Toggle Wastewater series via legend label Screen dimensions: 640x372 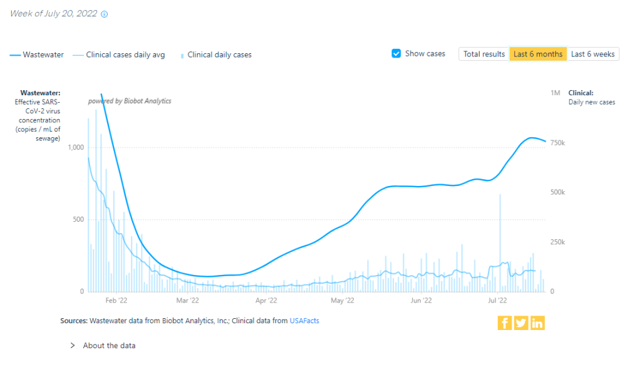(43, 55)
